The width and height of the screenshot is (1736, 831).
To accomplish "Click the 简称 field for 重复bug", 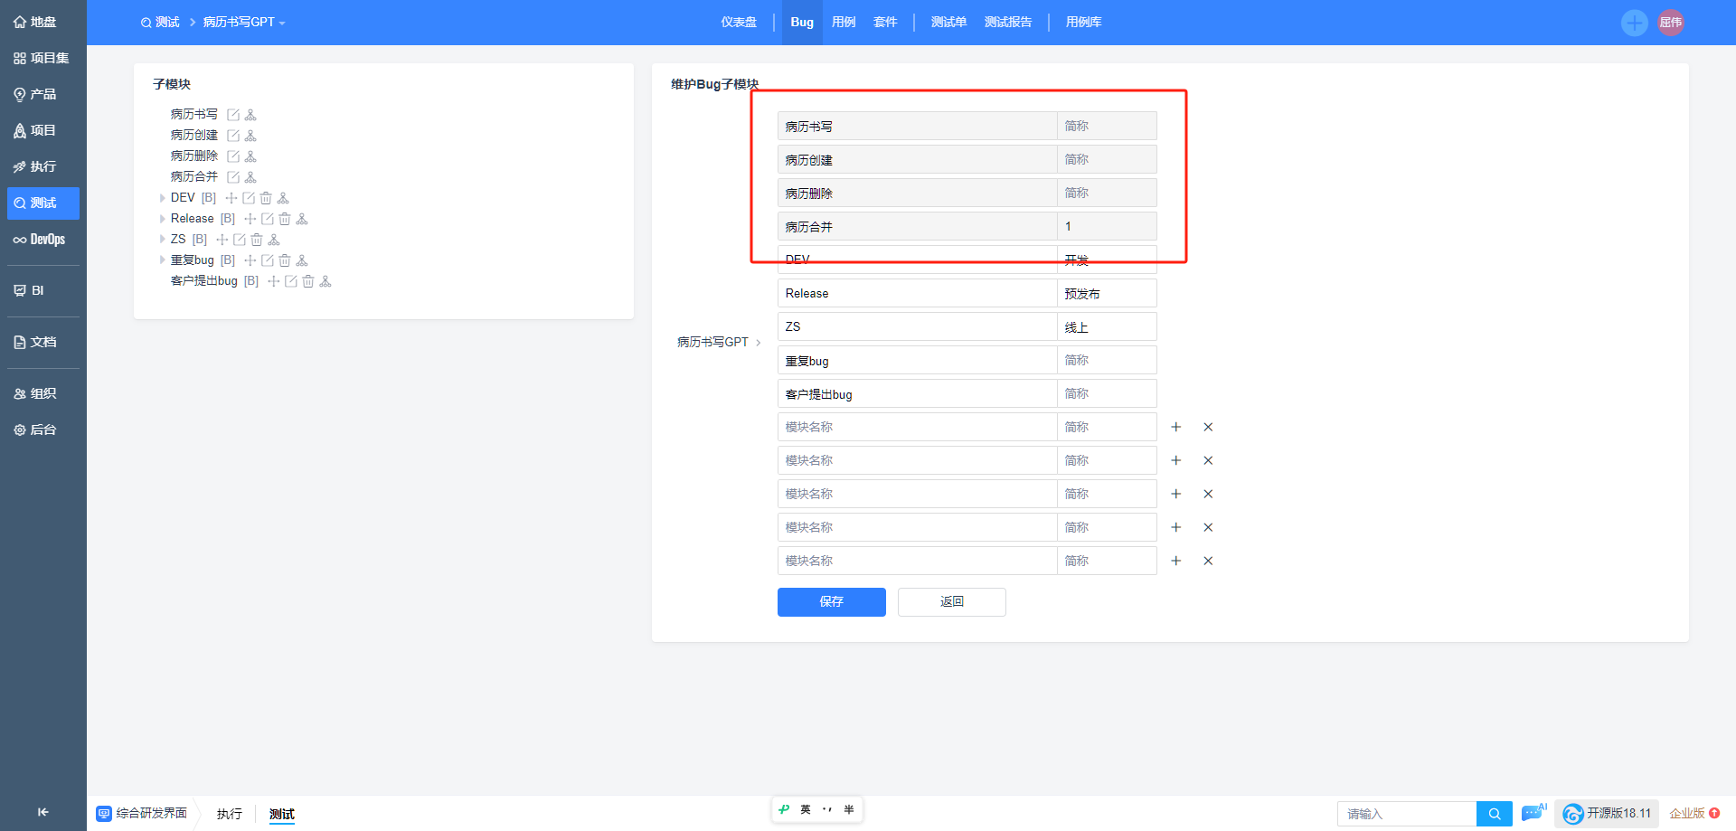I will click(1108, 360).
